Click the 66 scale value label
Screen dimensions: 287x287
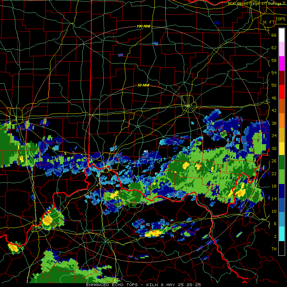coord(274,35)
